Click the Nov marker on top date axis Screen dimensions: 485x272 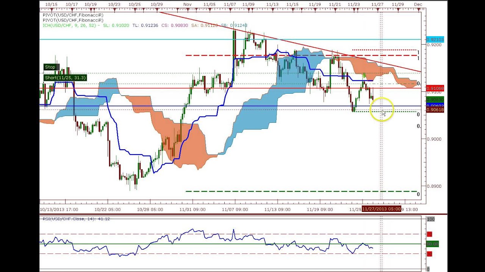[x=187, y=5]
